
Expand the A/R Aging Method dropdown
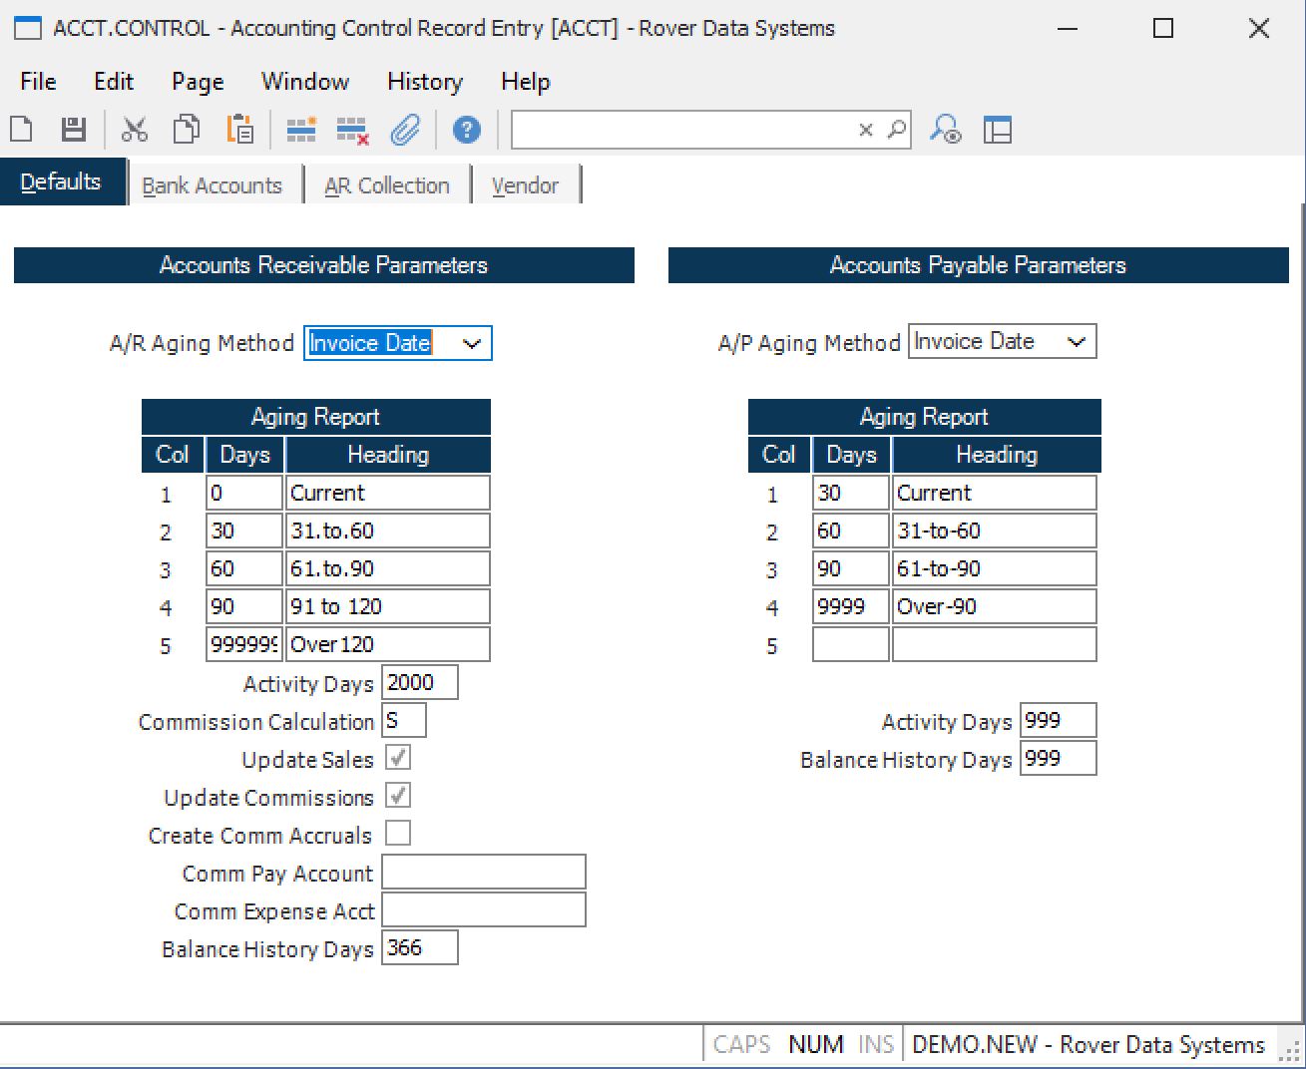472,344
